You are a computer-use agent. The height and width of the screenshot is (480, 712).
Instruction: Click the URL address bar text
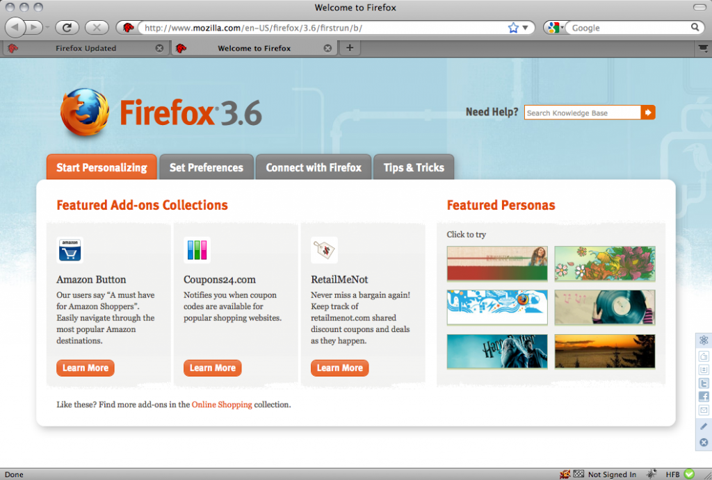tap(253, 28)
